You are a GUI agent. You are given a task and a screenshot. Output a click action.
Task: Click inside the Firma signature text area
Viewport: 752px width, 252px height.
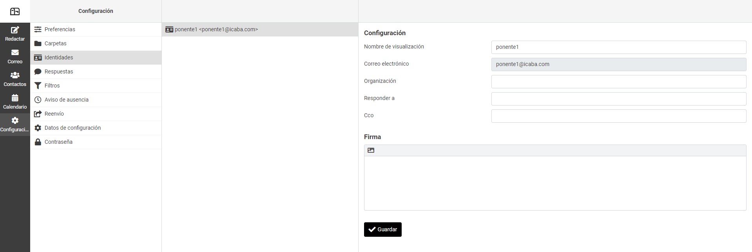[555, 183]
